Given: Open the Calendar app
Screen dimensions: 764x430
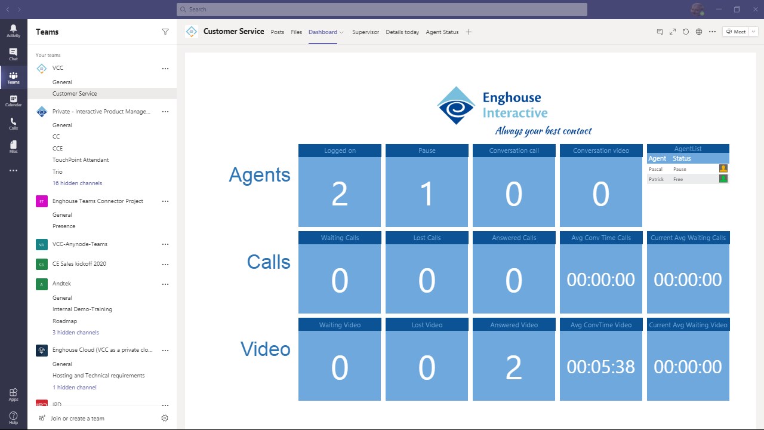Looking at the screenshot, I should click(x=13, y=101).
